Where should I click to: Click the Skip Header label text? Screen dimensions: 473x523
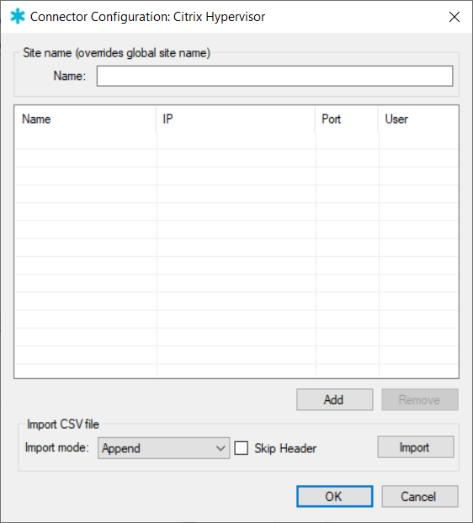(x=285, y=448)
